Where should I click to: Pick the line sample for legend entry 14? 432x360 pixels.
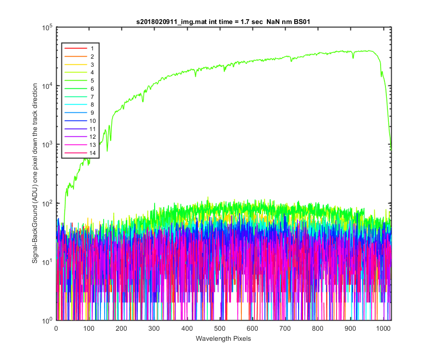point(76,153)
